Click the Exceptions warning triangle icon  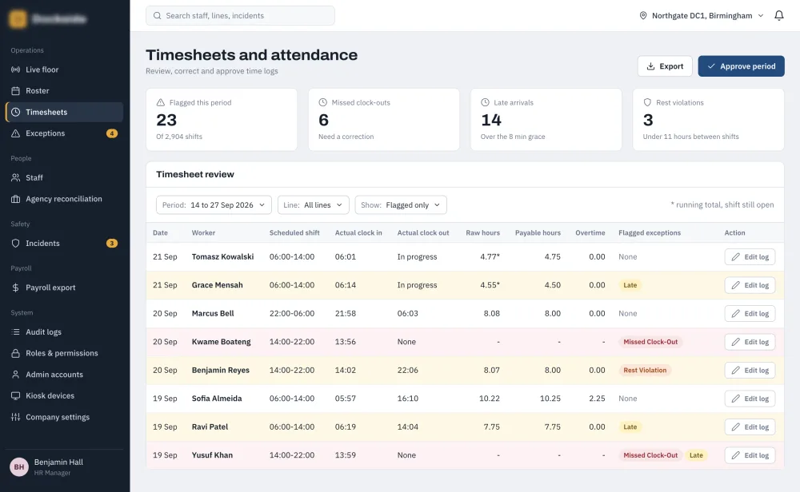coord(16,133)
